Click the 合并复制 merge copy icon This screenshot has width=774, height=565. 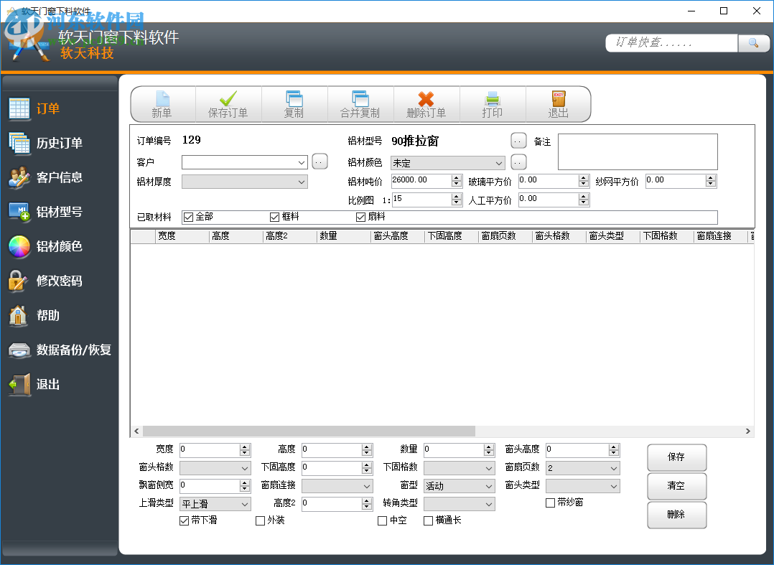tap(360, 99)
